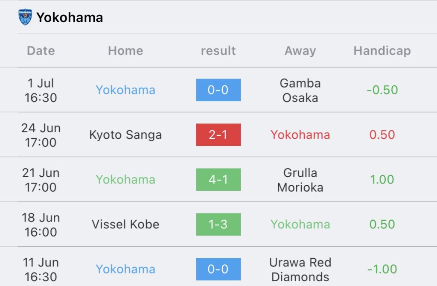Image resolution: width=437 pixels, height=286 pixels.
Task: Select the Away column header
Action: (x=300, y=51)
